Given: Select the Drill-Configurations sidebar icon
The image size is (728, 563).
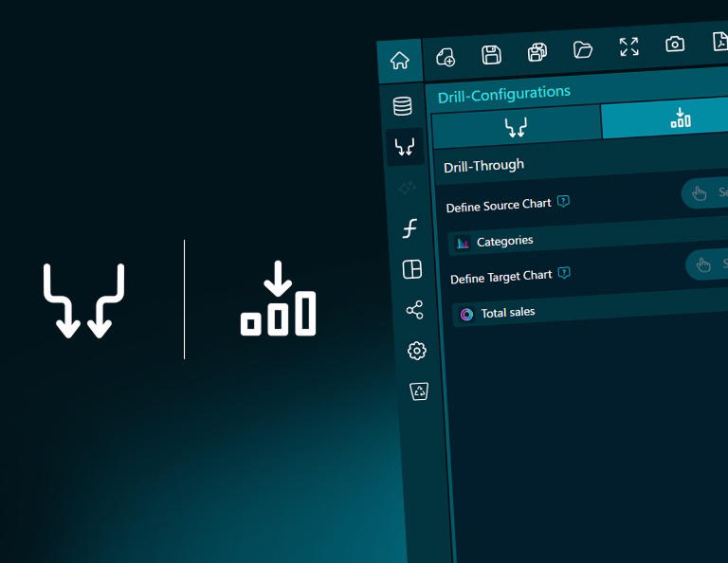Looking at the screenshot, I should (405, 147).
